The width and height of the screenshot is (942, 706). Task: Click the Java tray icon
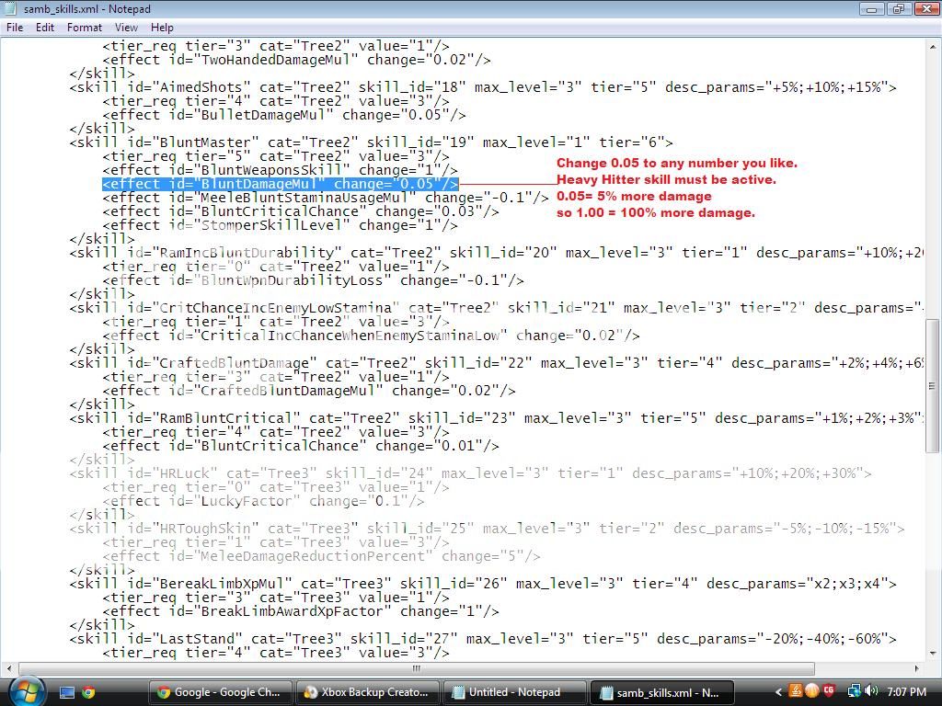pos(796,692)
